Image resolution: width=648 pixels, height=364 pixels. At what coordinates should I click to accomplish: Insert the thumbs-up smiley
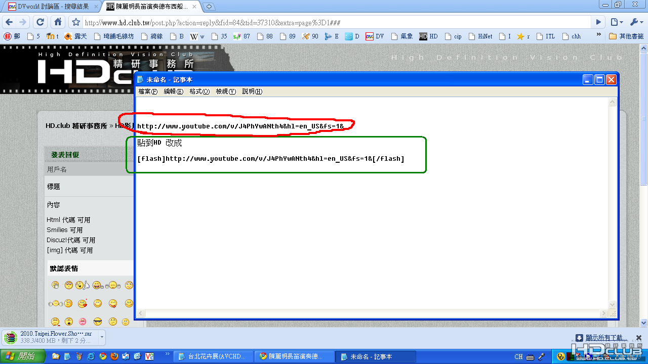click(82, 285)
